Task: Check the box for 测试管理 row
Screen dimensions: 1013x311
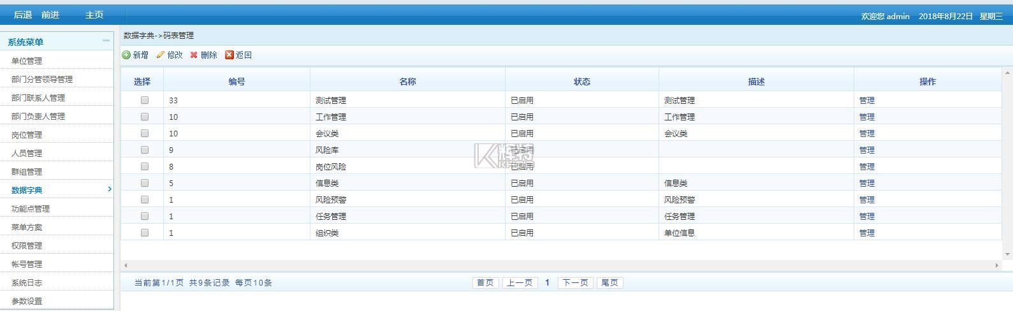Action: coord(145,100)
